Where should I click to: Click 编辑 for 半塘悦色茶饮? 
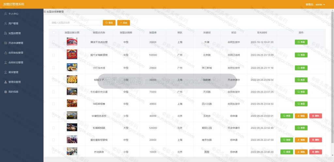pyautogui.click(x=301, y=116)
